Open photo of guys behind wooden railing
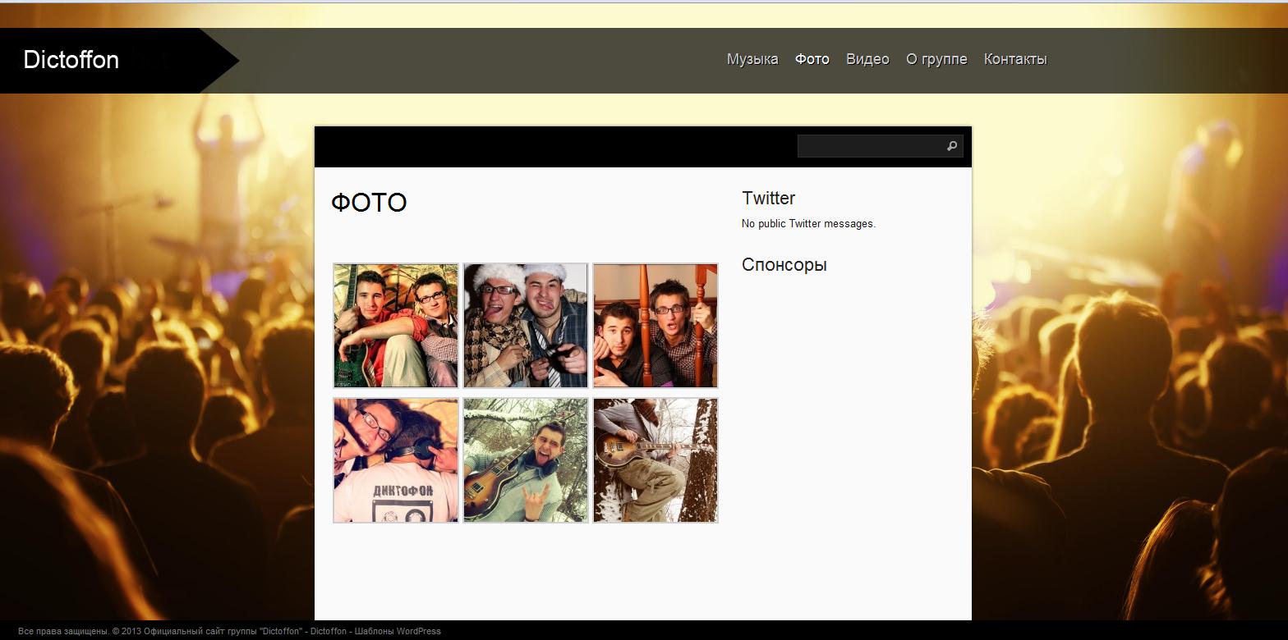Image resolution: width=1288 pixels, height=640 pixels. (x=655, y=326)
